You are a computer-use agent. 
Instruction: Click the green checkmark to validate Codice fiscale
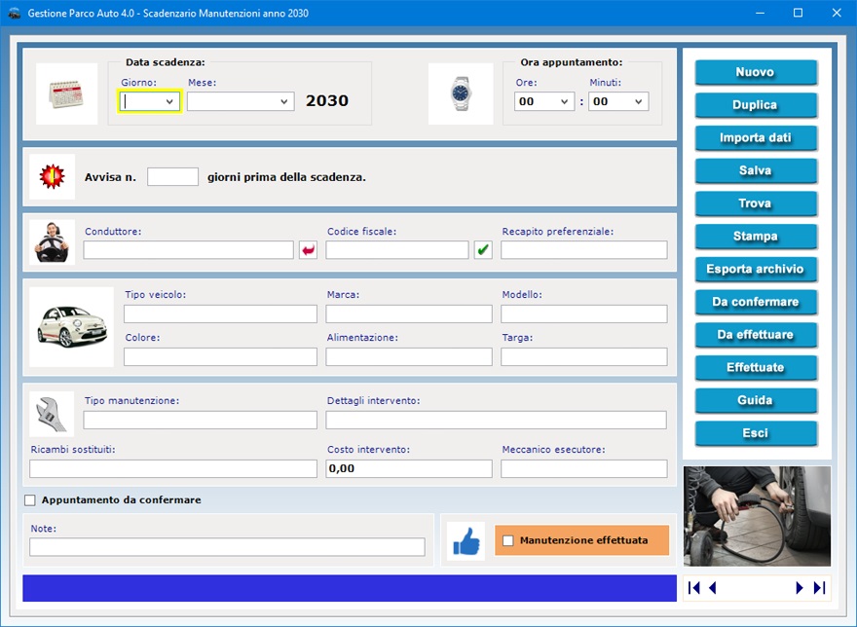click(483, 250)
